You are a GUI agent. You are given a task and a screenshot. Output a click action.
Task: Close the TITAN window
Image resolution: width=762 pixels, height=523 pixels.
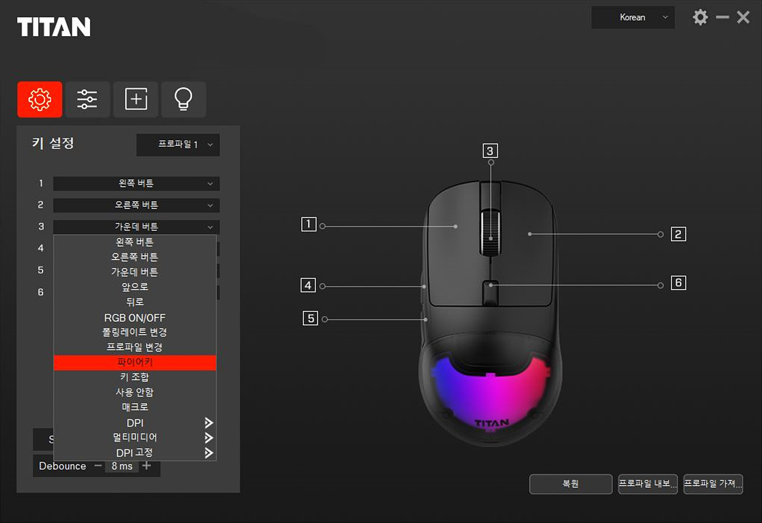[x=743, y=17]
